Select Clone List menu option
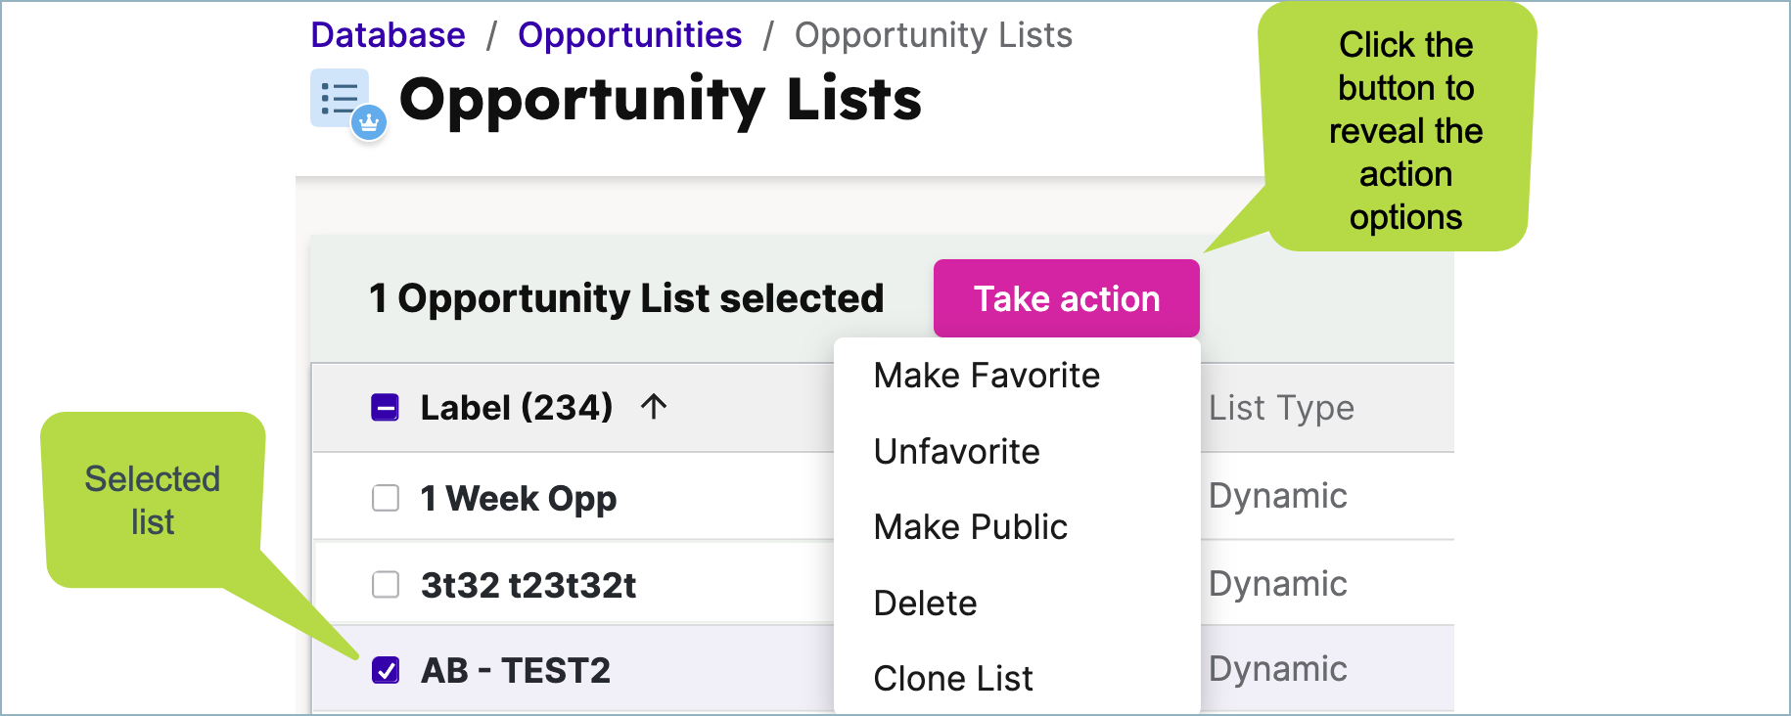The width and height of the screenshot is (1791, 716). pyautogui.click(x=952, y=679)
